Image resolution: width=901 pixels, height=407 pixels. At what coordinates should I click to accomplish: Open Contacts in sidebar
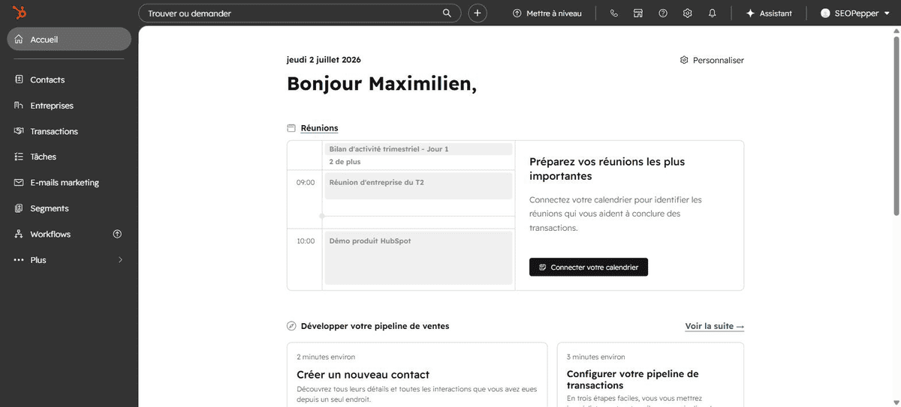69,79
